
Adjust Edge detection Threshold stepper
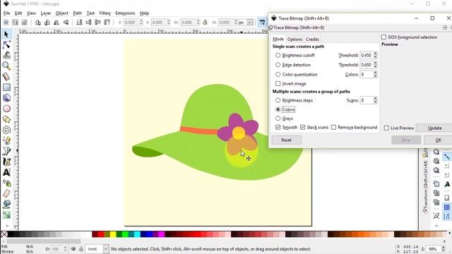point(375,65)
